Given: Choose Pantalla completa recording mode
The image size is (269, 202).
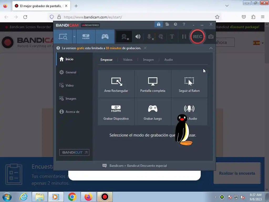Looking at the screenshot, I should [x=153, y=84].
